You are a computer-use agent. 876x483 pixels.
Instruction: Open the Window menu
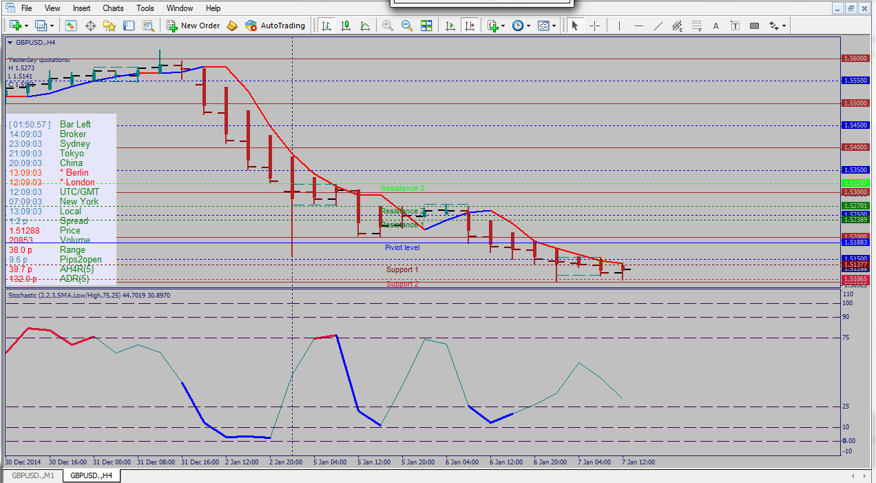point(180,8)
